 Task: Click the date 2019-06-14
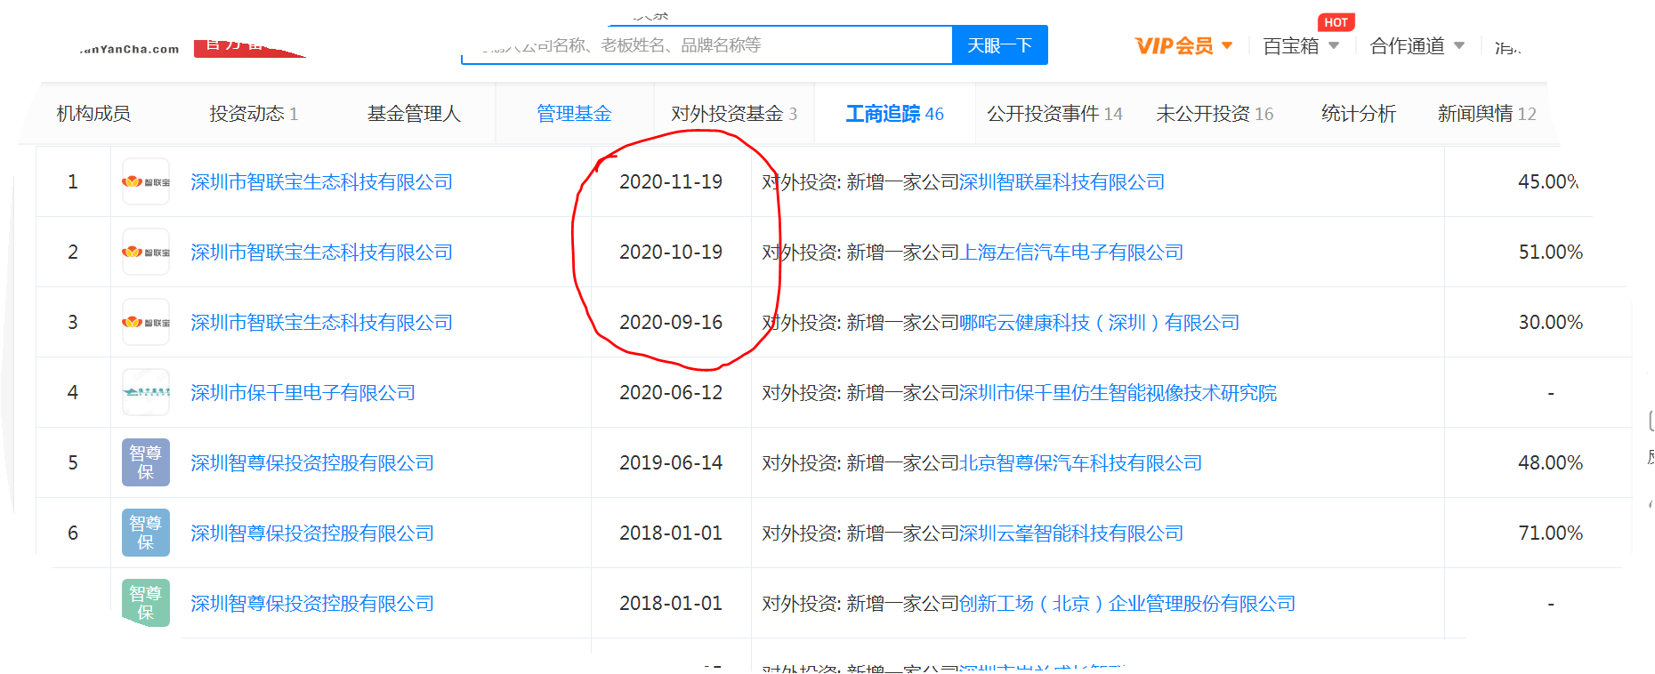671,463
